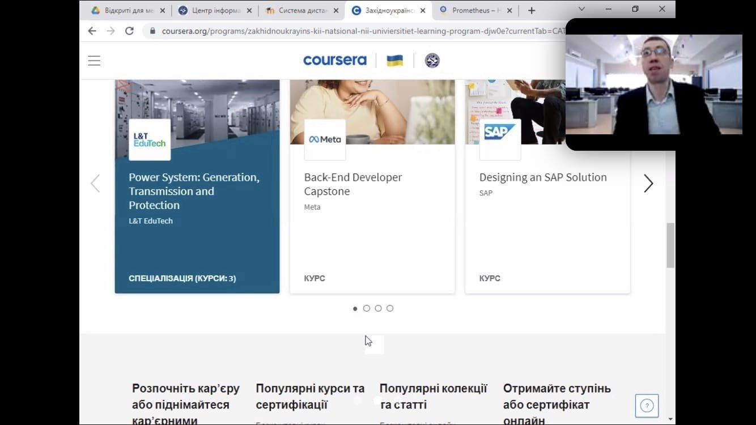The height and width of the screenshot is (425, 756).
Task: Select the second carousel page dot
Action: point(367,308)
